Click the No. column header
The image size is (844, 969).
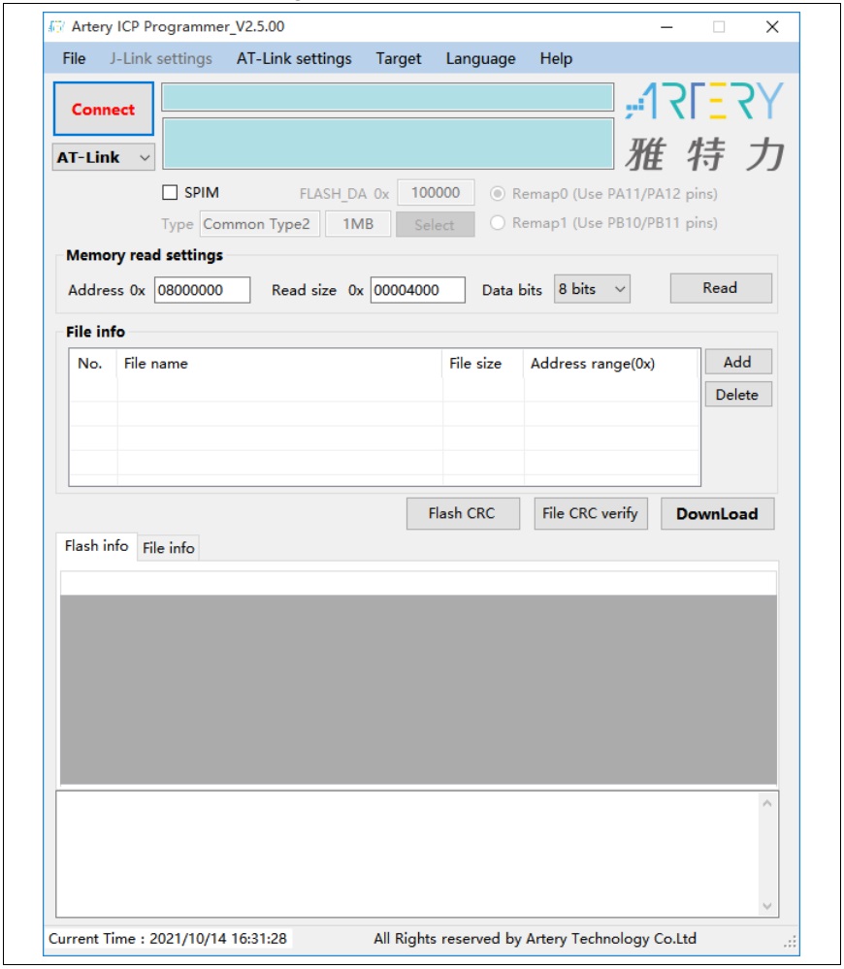[x=93, y=364]
